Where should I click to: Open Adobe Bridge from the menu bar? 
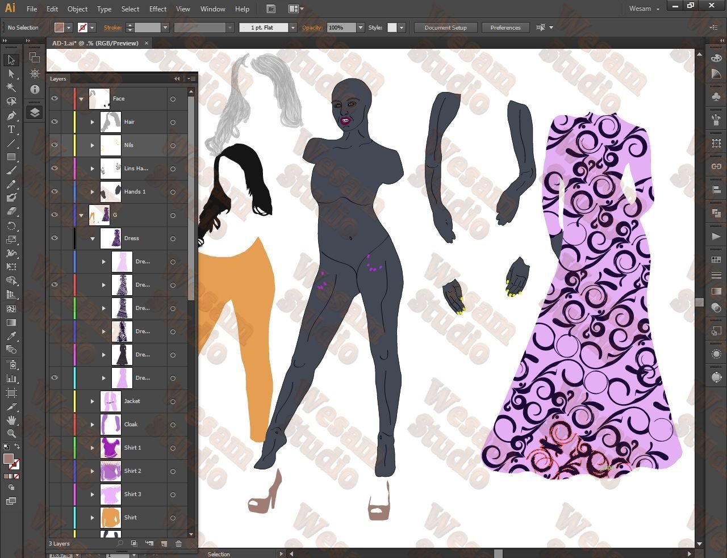(271, 9)
